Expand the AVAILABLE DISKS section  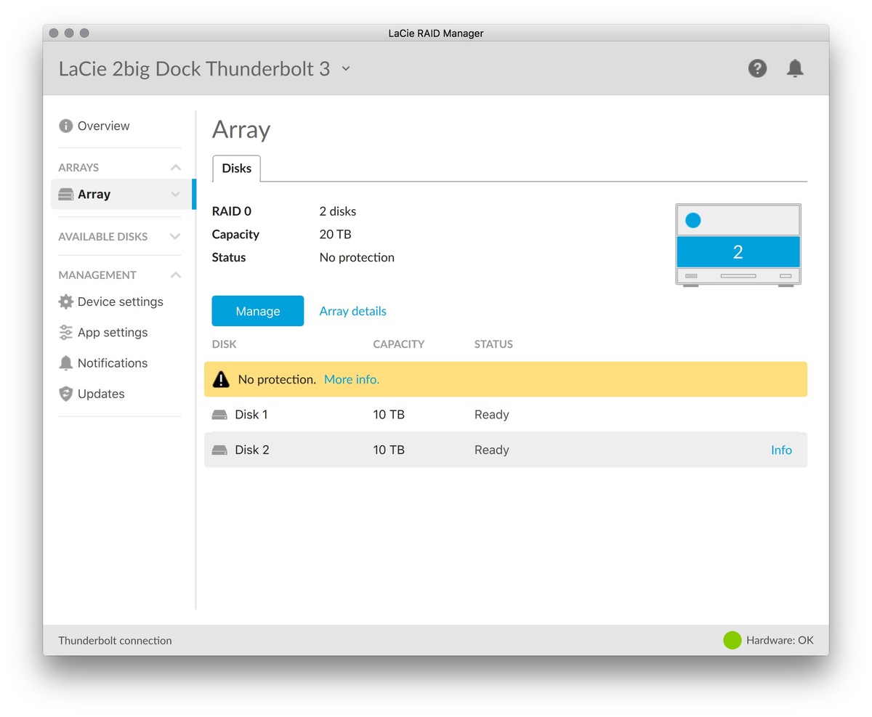click(x=175, y=237)
